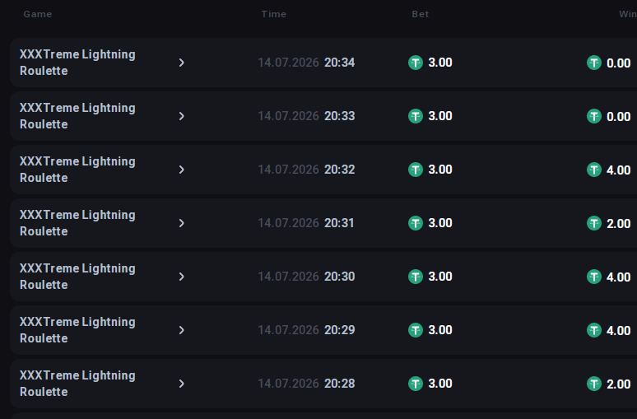Select the Time column header
637x419 pixels.
[274, 14]
